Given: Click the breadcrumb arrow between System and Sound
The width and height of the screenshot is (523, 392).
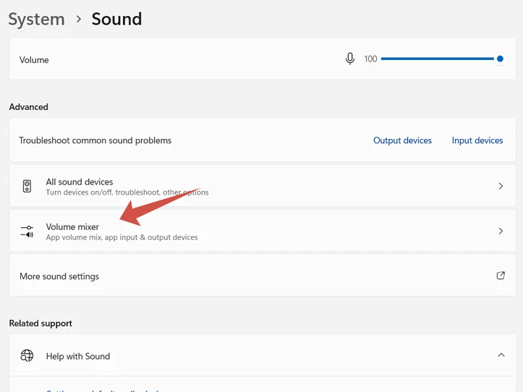Looking at the screenshot, I should (79, 20).
